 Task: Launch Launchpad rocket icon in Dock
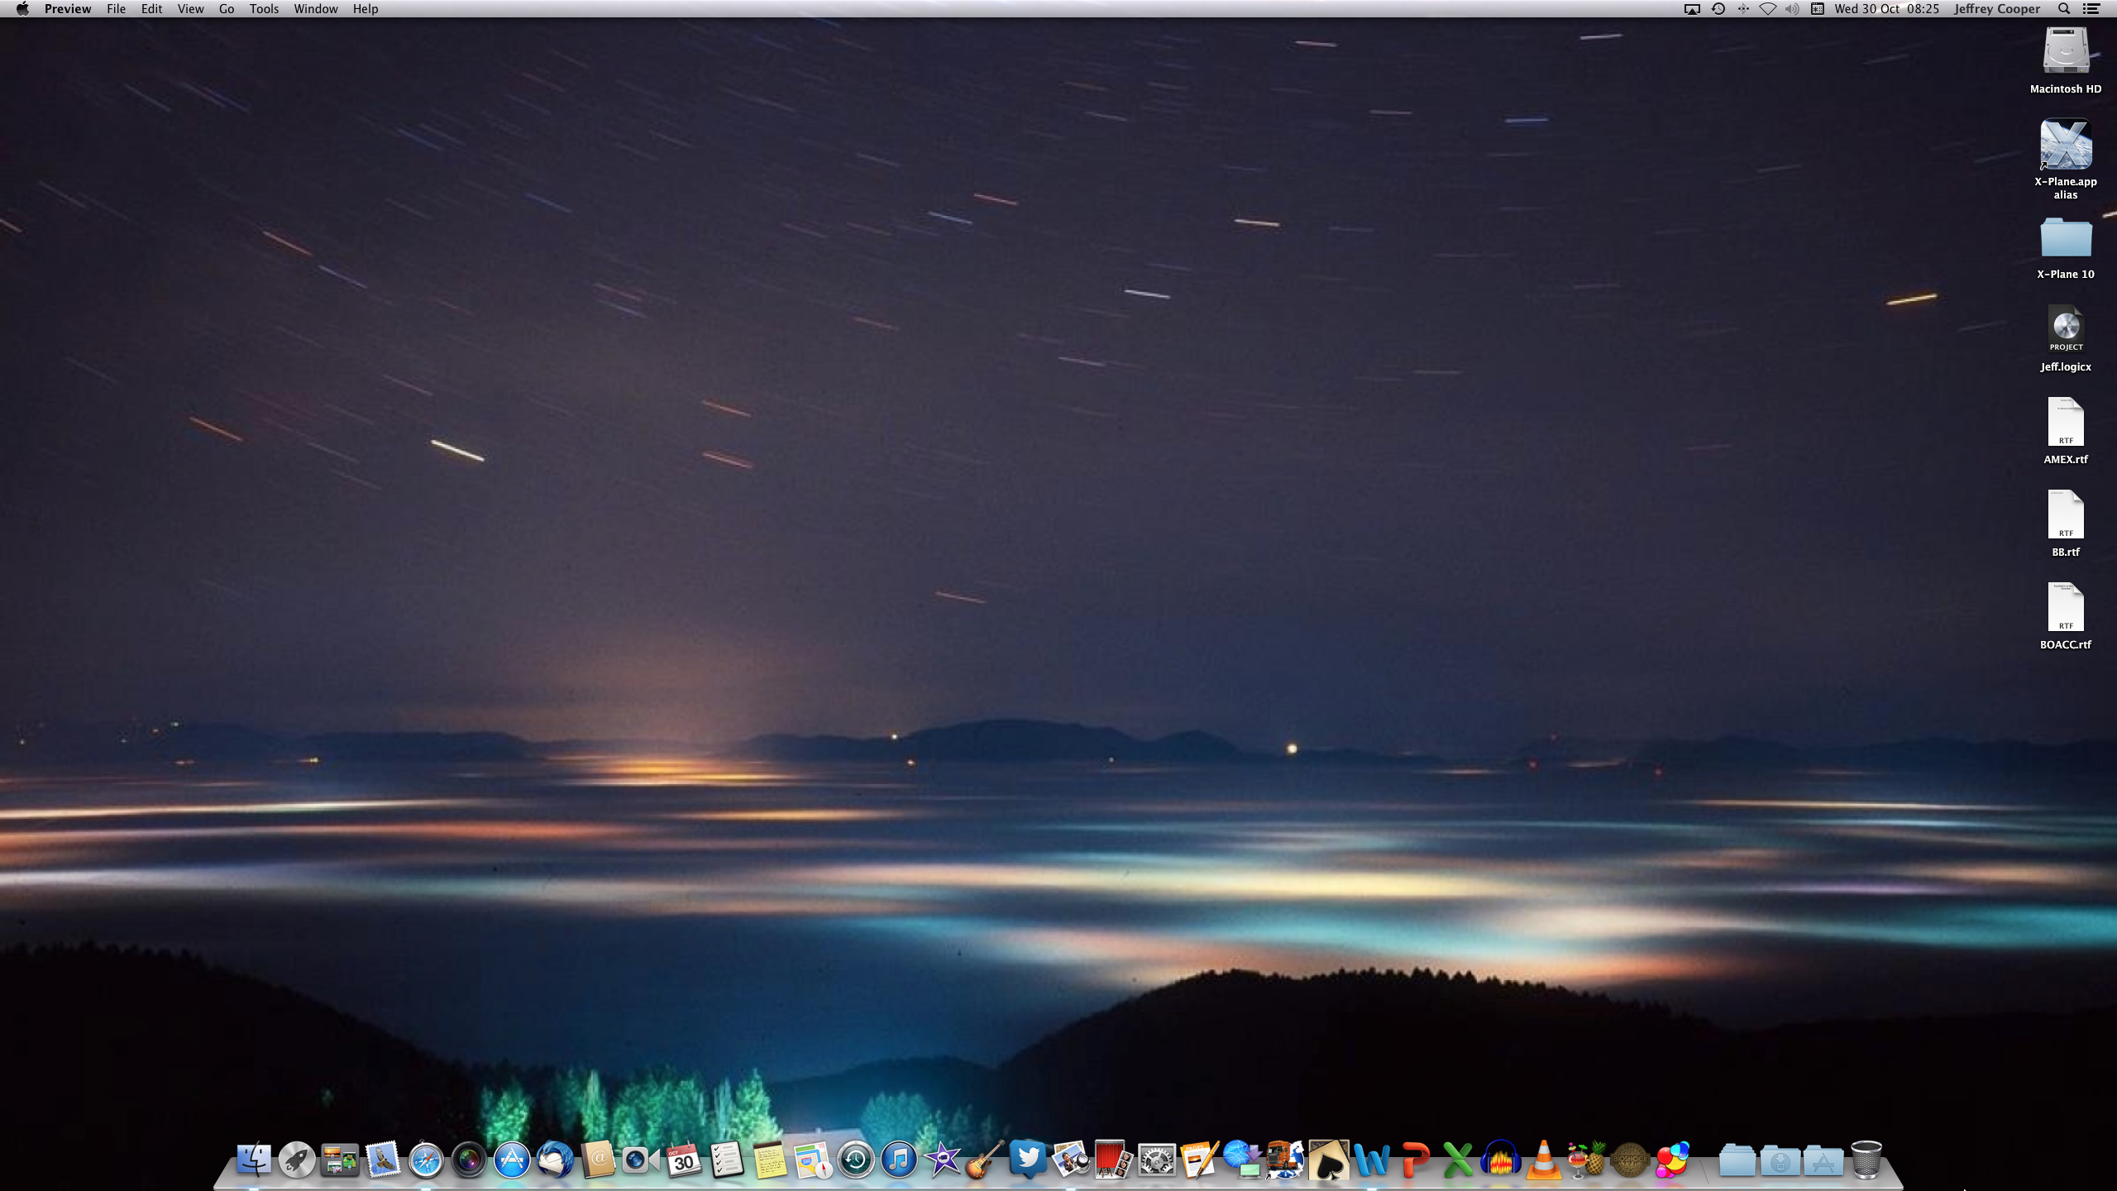point(297,1160)
